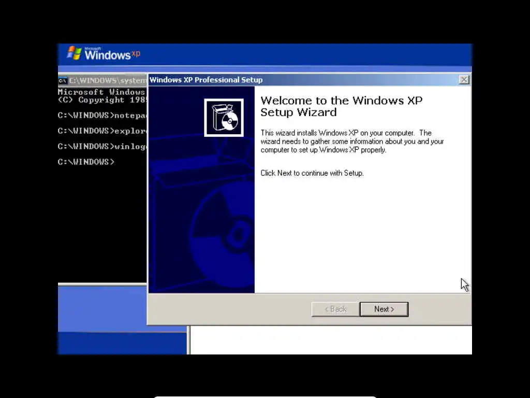Click the 'Welcome to the Windows XP' heading
Viewport: 530px width, 398px height.
click(342, 101)
